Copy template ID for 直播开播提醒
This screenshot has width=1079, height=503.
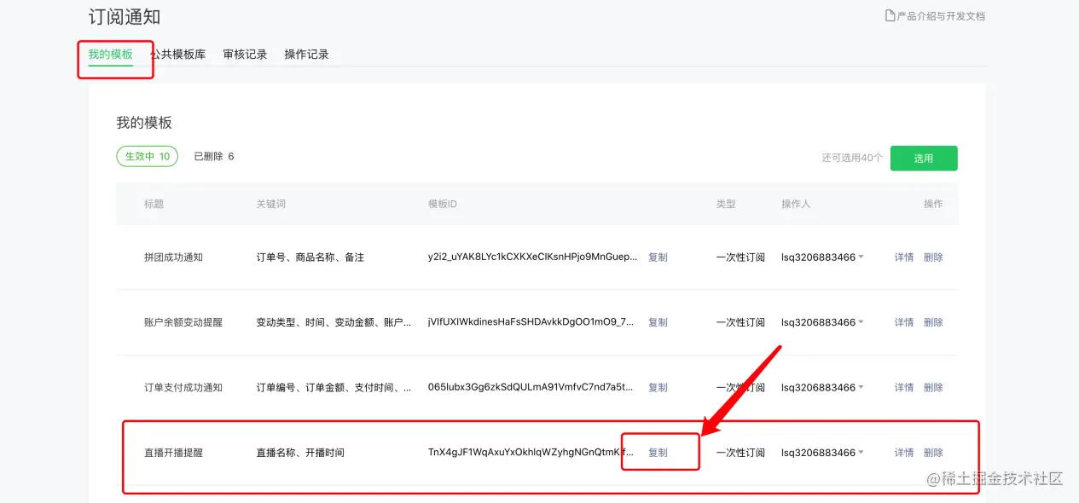click(658, 453)
